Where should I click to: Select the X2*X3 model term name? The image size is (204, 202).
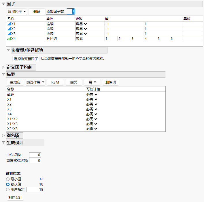tap(12, 129)
